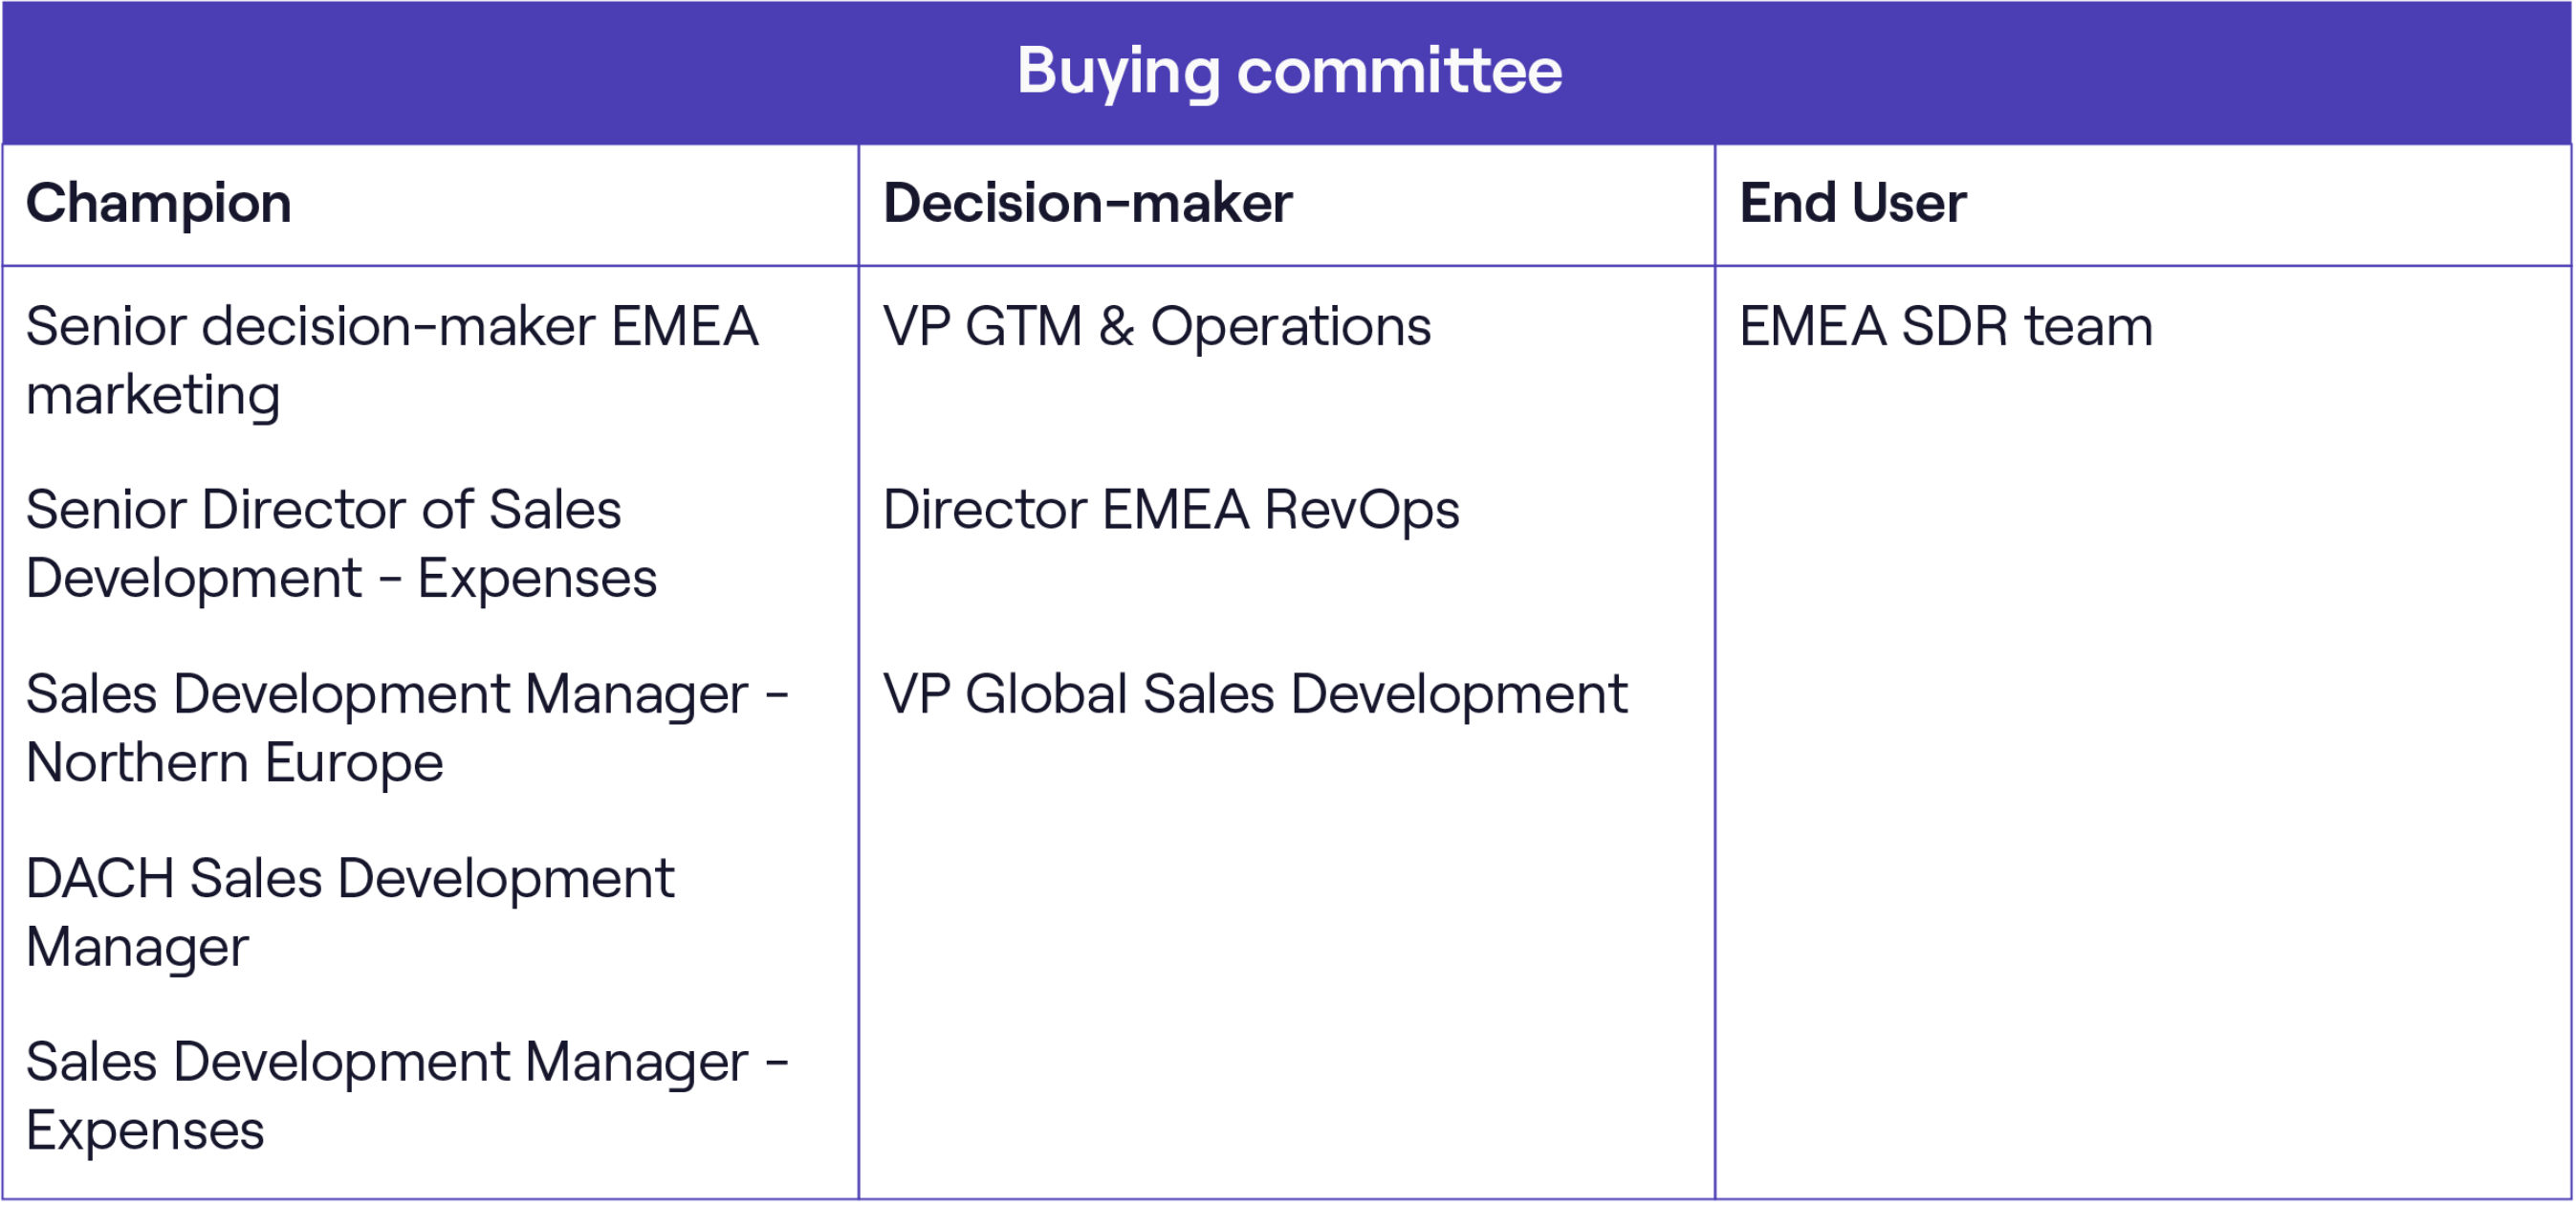The image size is (2576, 1207).
Task: Click empty area below VP Global Sales Development
Action: (x=1287, y=960)
